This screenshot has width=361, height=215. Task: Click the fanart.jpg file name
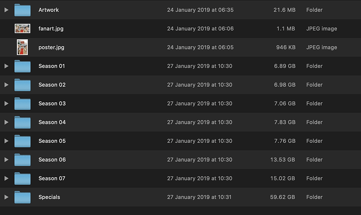click(x=51, y=29)
